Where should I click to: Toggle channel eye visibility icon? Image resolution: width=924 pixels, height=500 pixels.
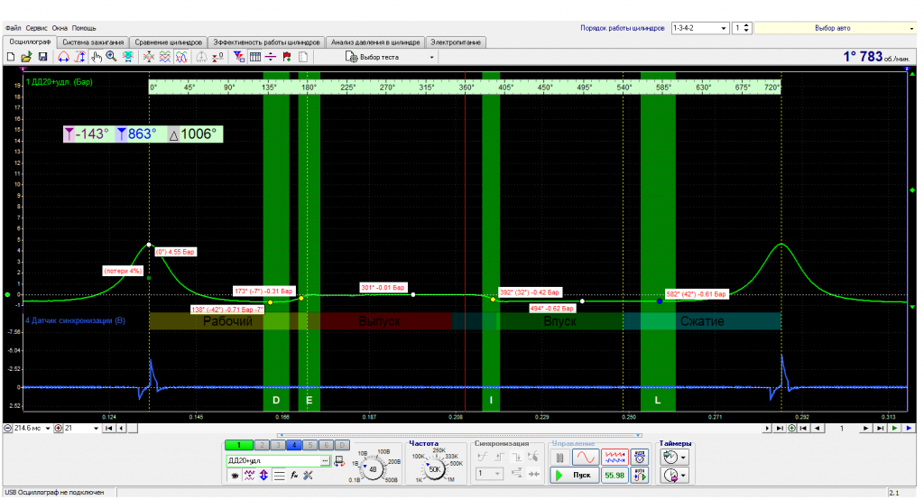[235, 476]
